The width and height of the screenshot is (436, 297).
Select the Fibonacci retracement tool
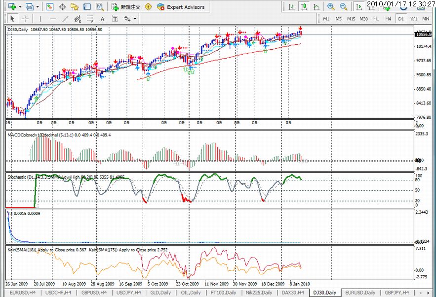[90, 19]
